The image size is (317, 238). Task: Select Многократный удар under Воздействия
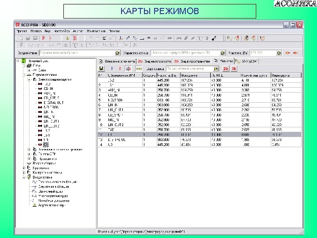[53, 196]
